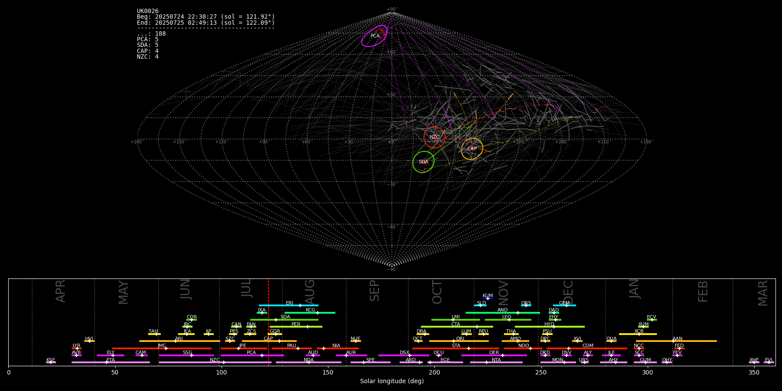Click the 'CAP: 4' count line
Screen dimensions: 782x391
(x=148, y=51)
